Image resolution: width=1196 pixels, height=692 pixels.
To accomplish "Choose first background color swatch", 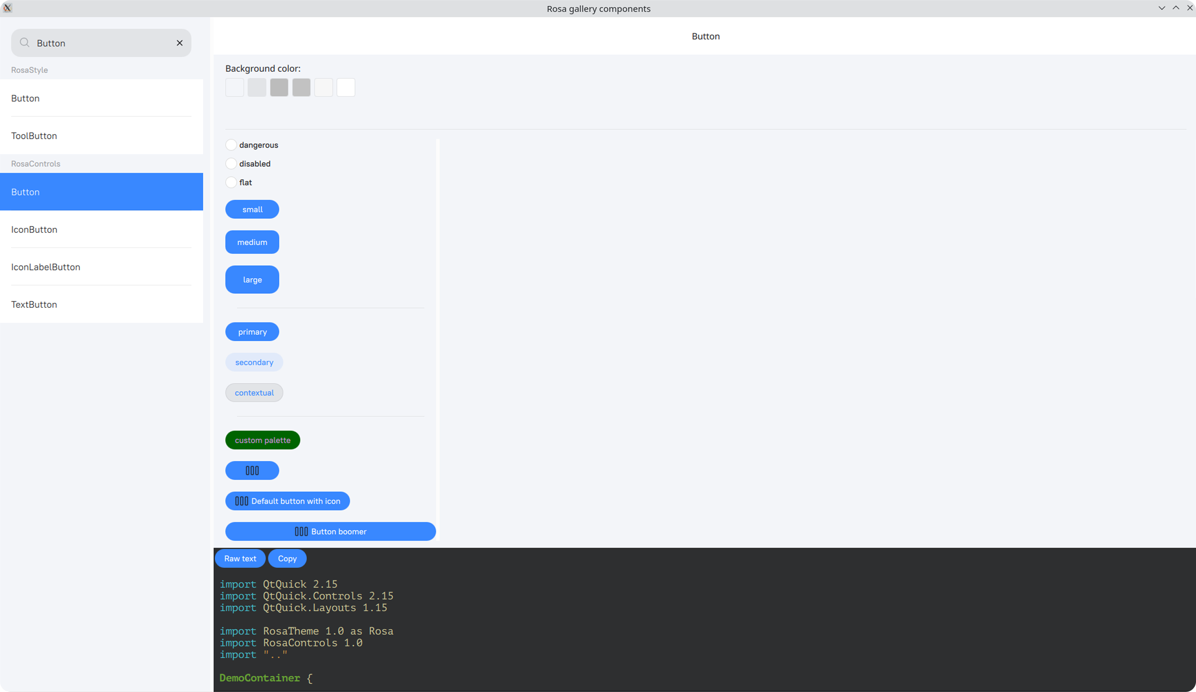I will pyautogui.click(x=235, y=87).
